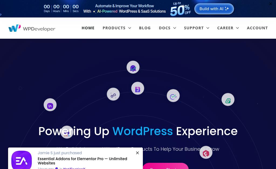Dismiss the top promotional banner
276x169 pixels.
(271, 4)
